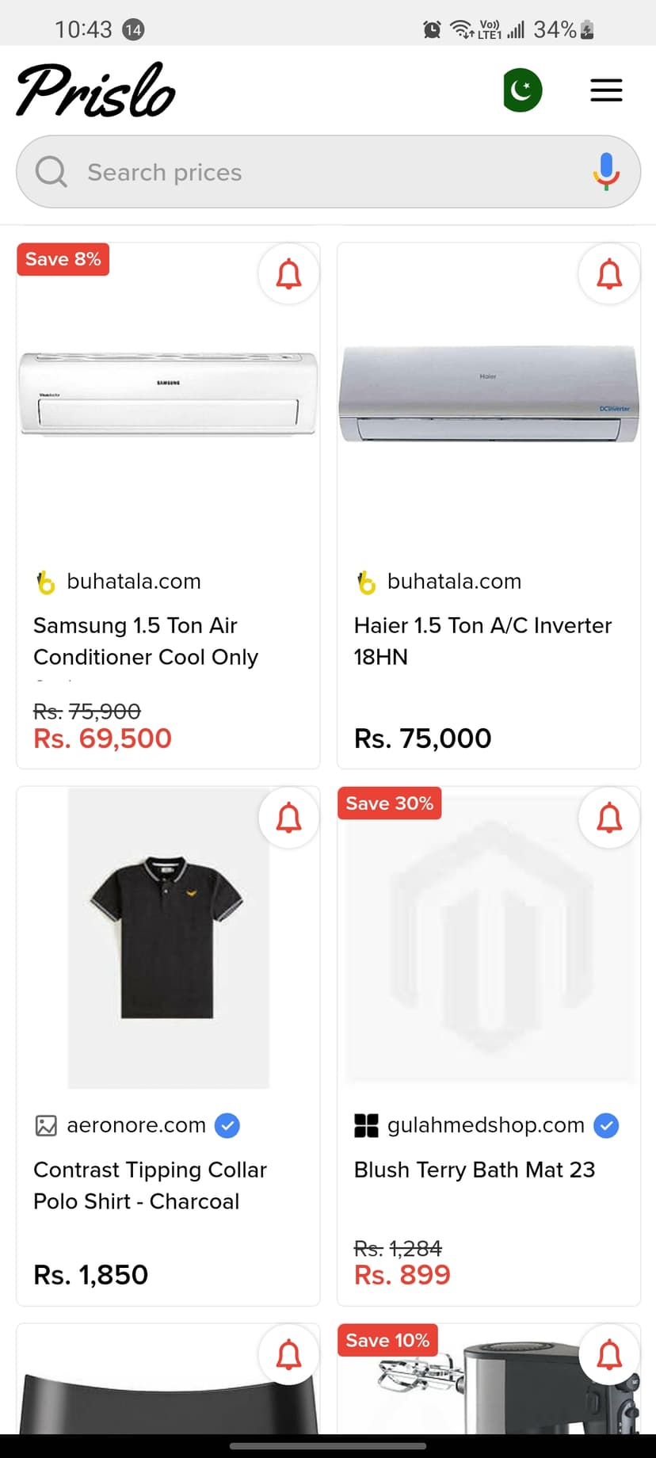Image resolution: width=656 pixels, height=1458 pixels.
Task: Enable price alert for Blush Bath Mat
Action: (x=609, y=818)
